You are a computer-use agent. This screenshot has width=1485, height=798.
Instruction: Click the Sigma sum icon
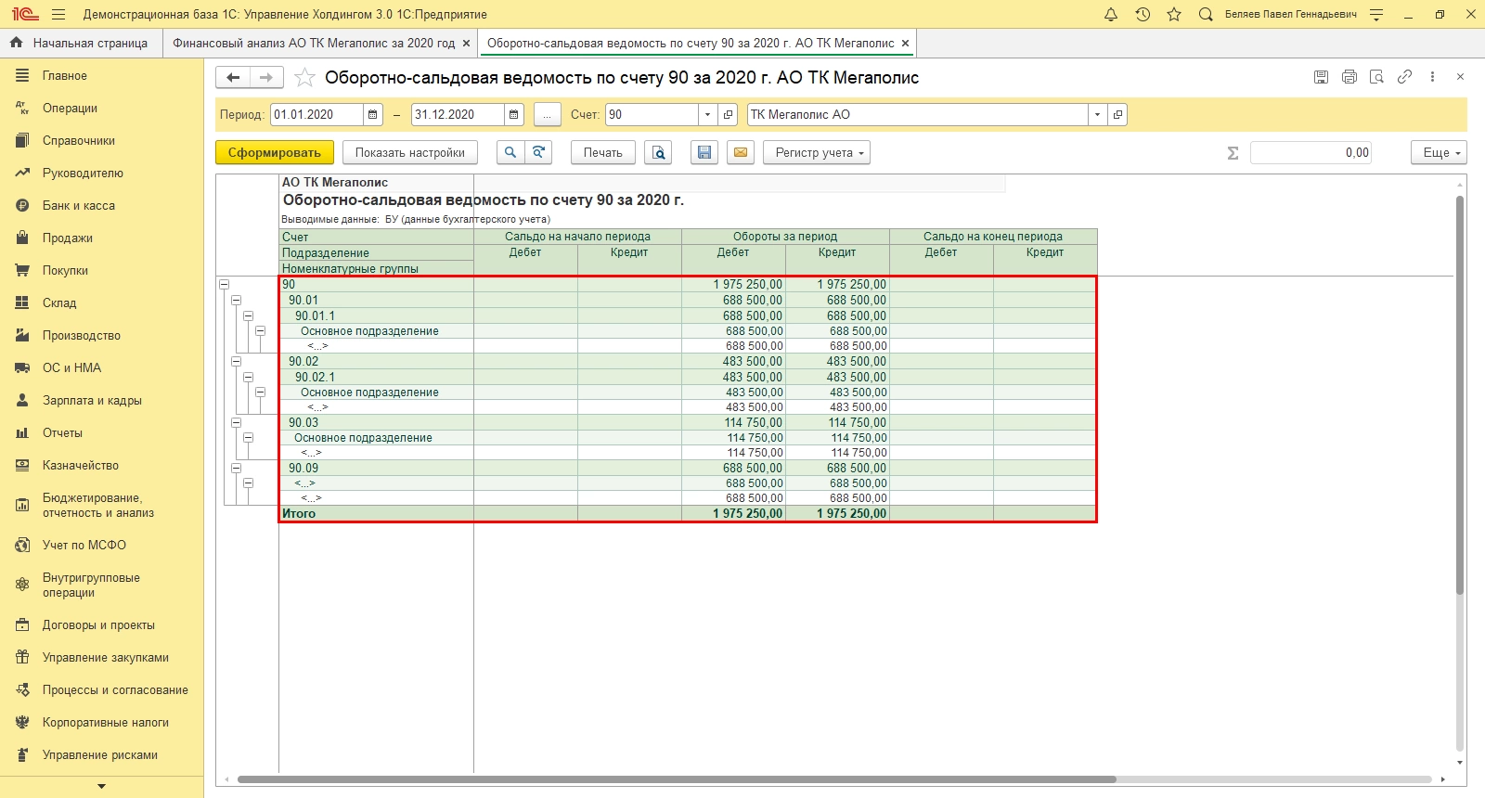(1233, 153)
